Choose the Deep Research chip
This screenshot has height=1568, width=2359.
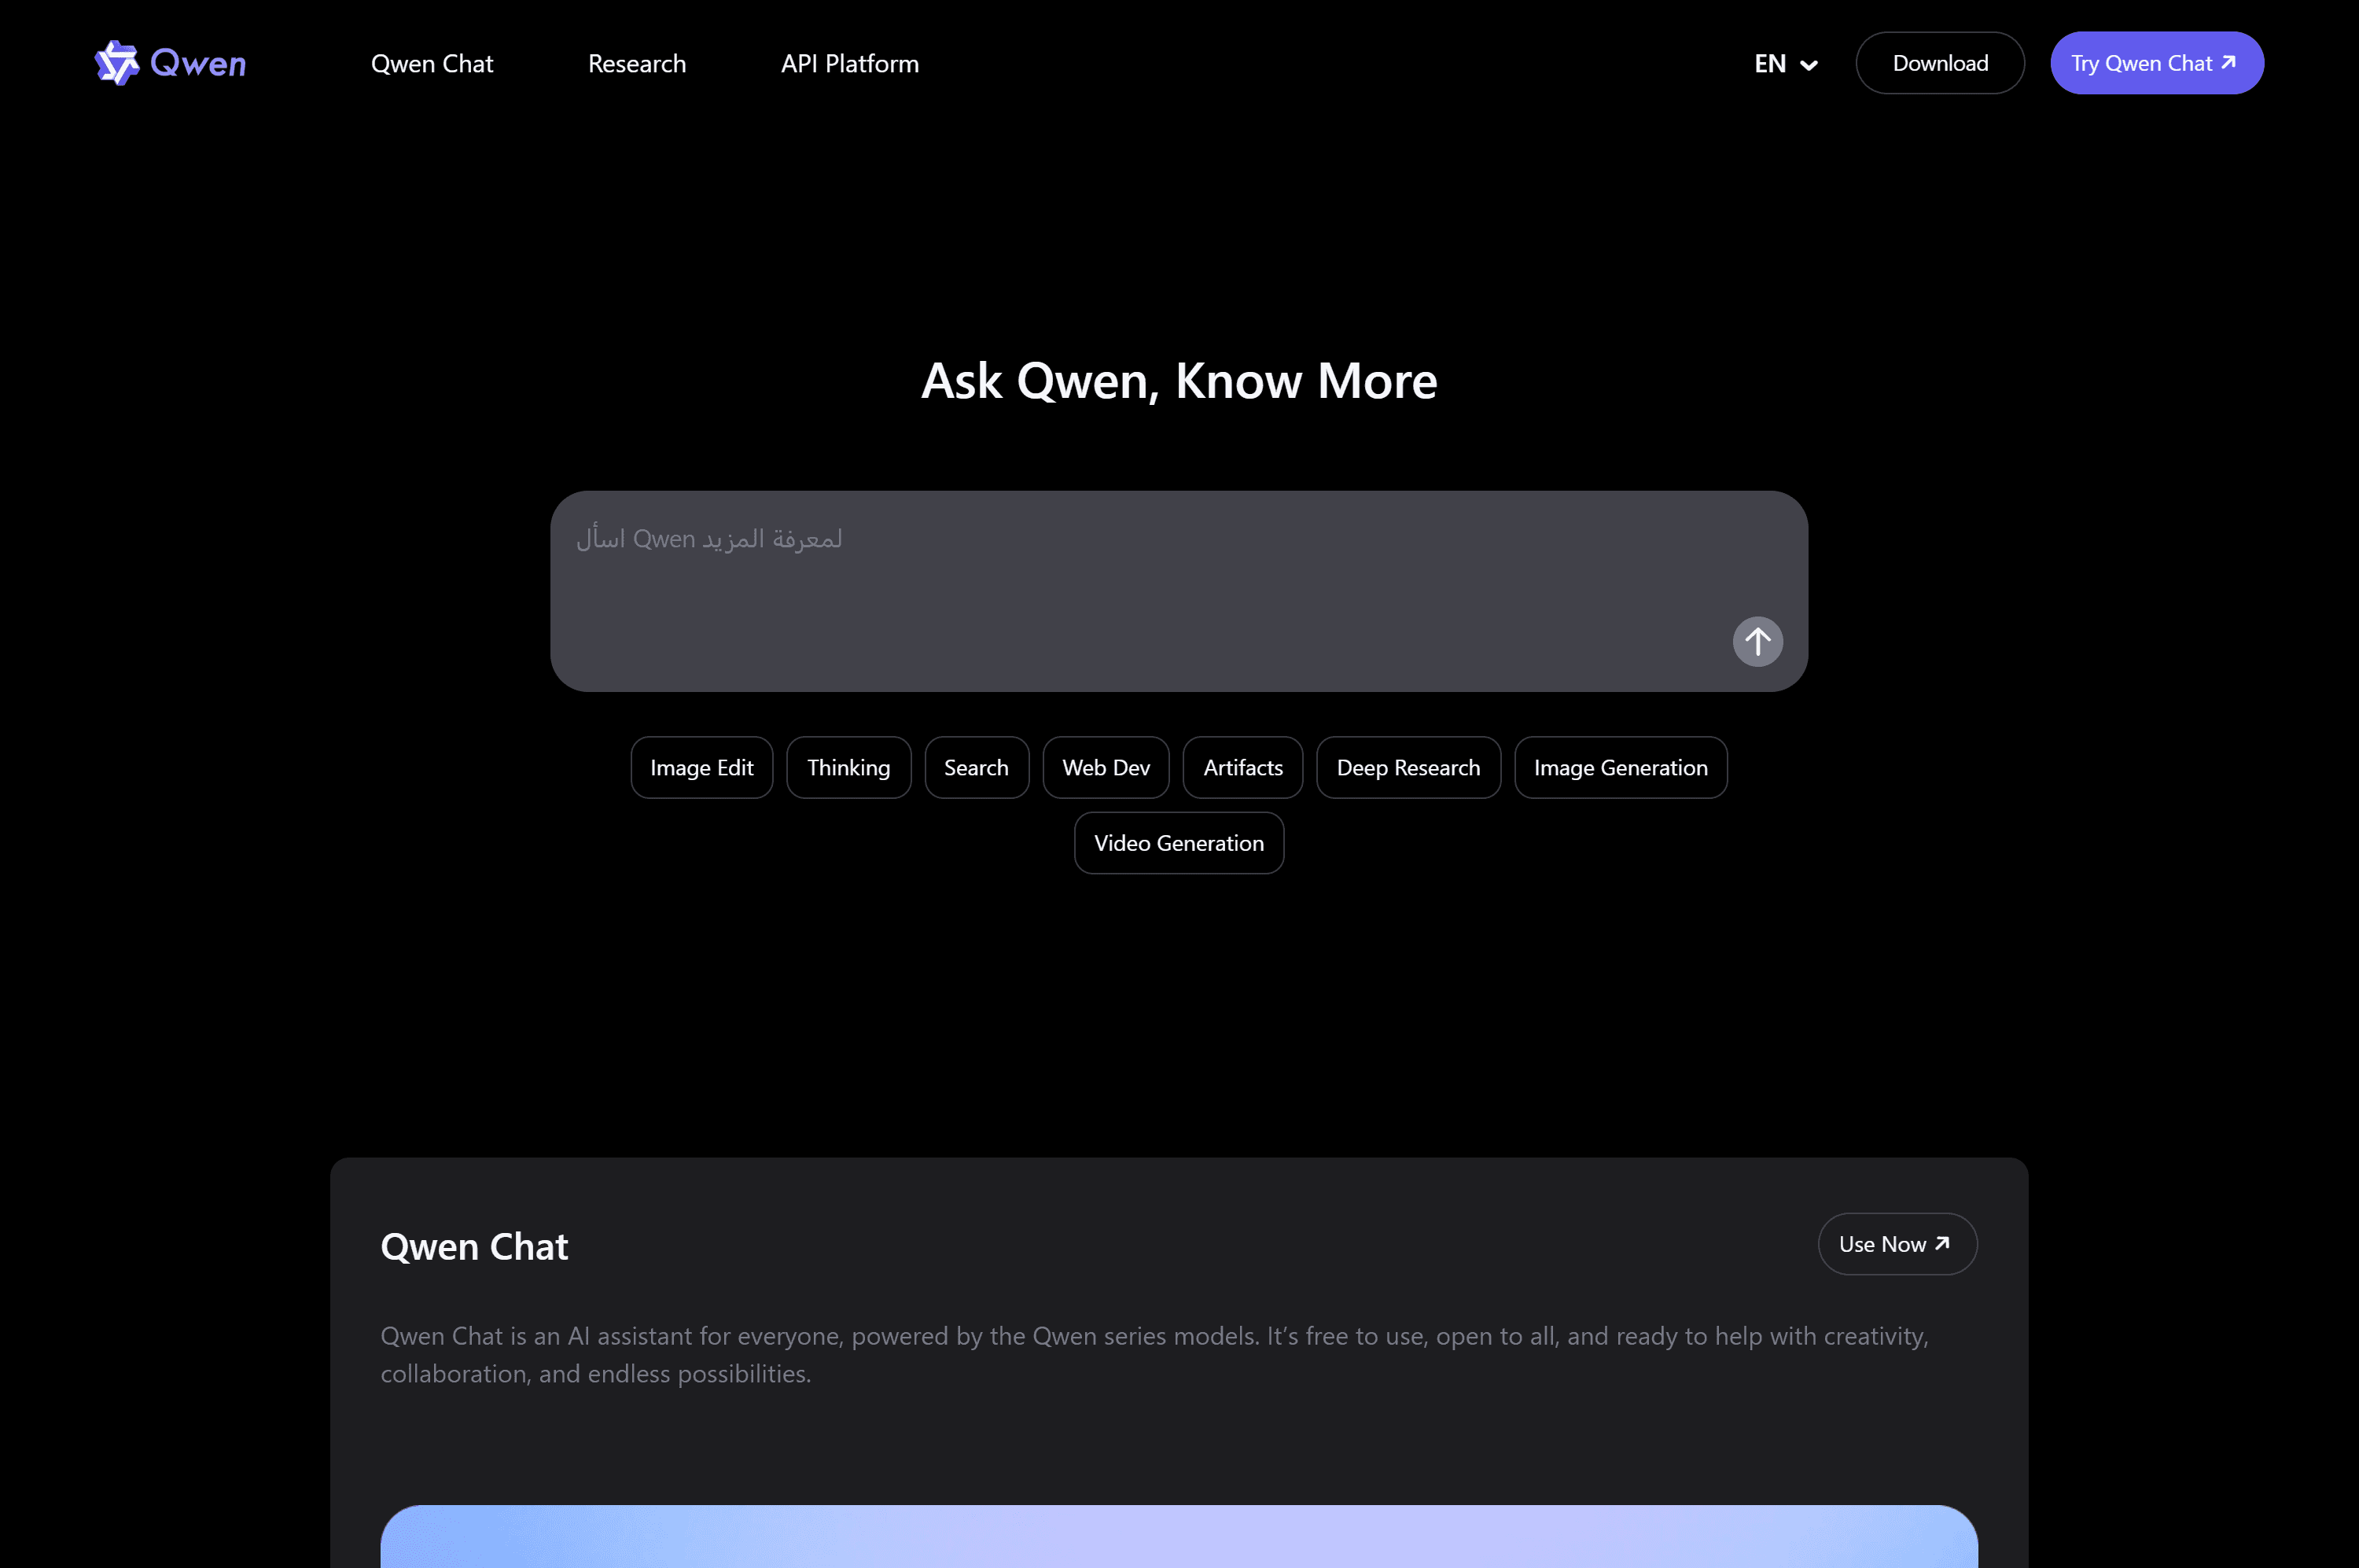[1407, 767]
